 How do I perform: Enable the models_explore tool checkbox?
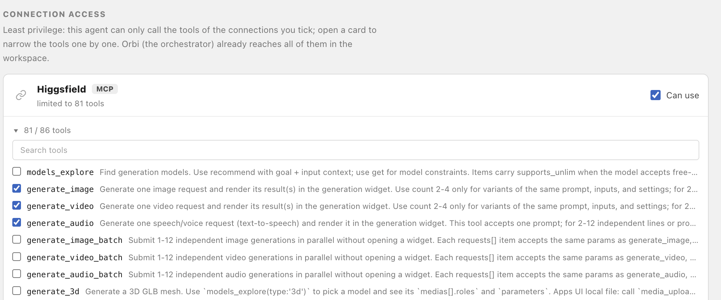pyautogui.click(x=17, y=171)
